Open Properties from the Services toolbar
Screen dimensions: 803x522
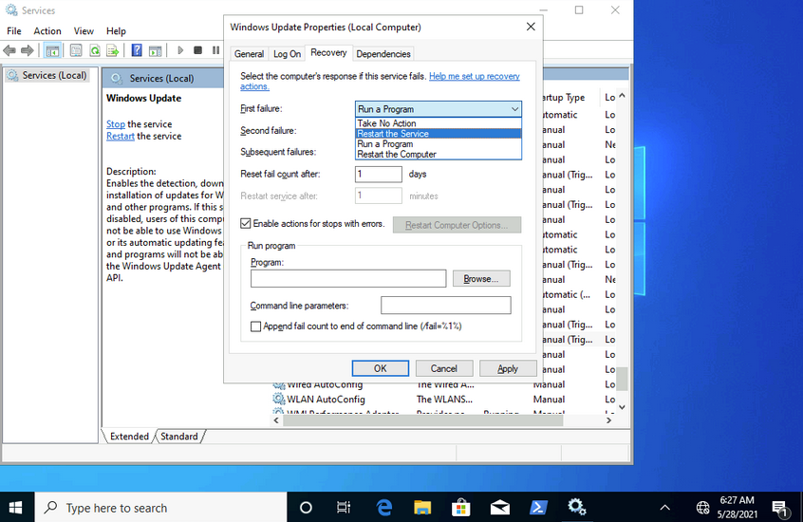pyautogui.click(x=76, y=50)
